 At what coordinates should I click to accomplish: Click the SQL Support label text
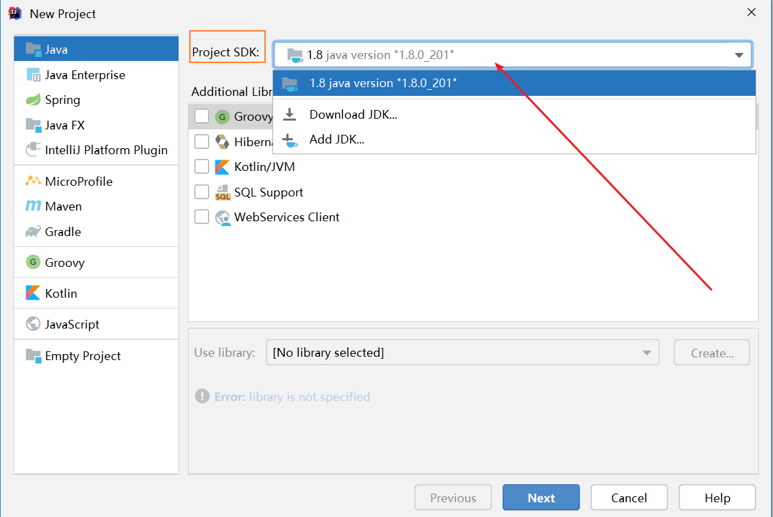[x=268, y=192]
